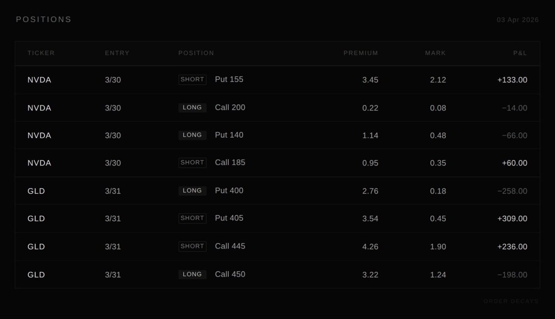This screenshot has width=555, height=319.
Task: Click the MARK column header
Action: 435,53
